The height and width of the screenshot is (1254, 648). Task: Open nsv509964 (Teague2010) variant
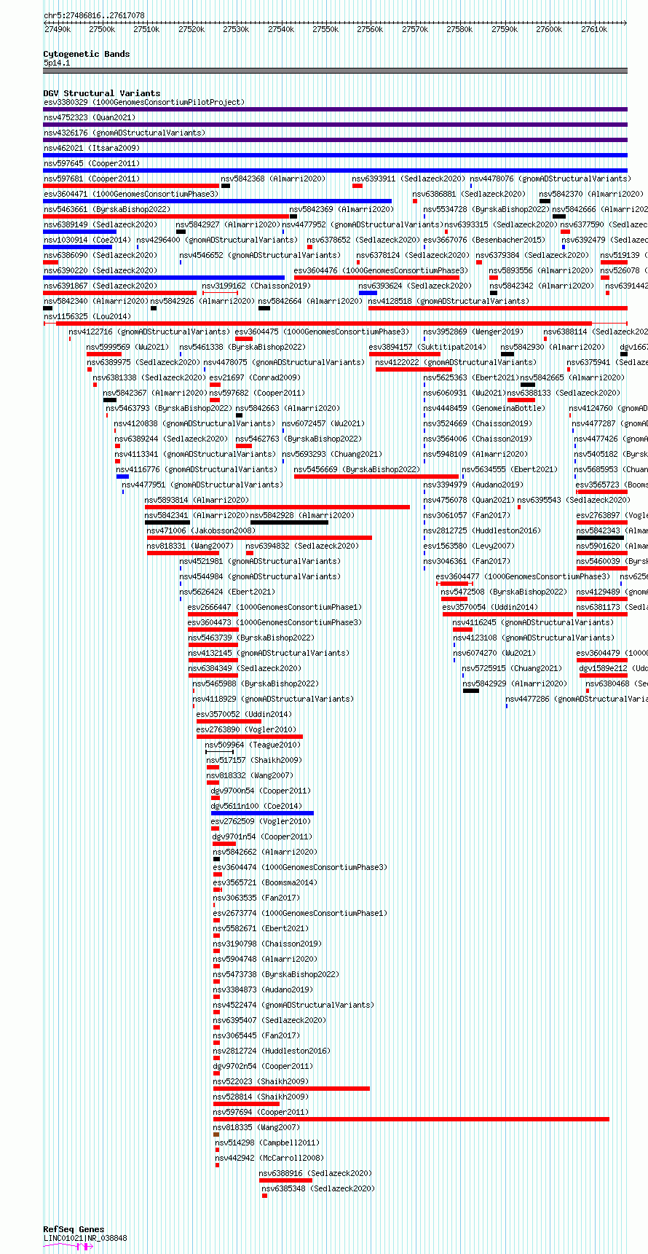point(253,745)
